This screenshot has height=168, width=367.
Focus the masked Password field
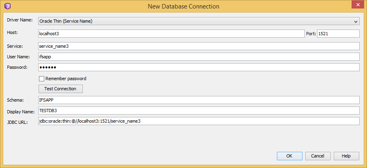(x=199, y=67)
